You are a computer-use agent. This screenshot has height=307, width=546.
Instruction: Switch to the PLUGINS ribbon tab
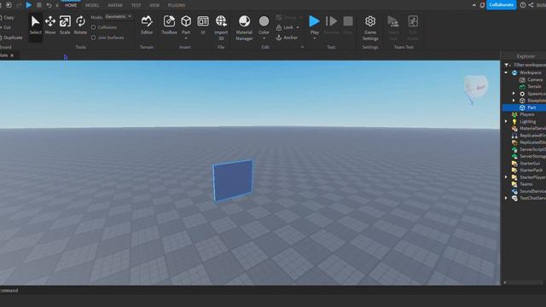pos(177,5)
